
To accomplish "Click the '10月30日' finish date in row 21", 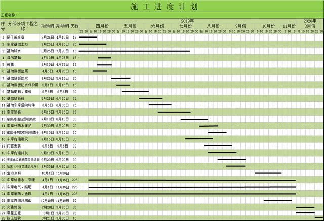I will coord(63,173).
